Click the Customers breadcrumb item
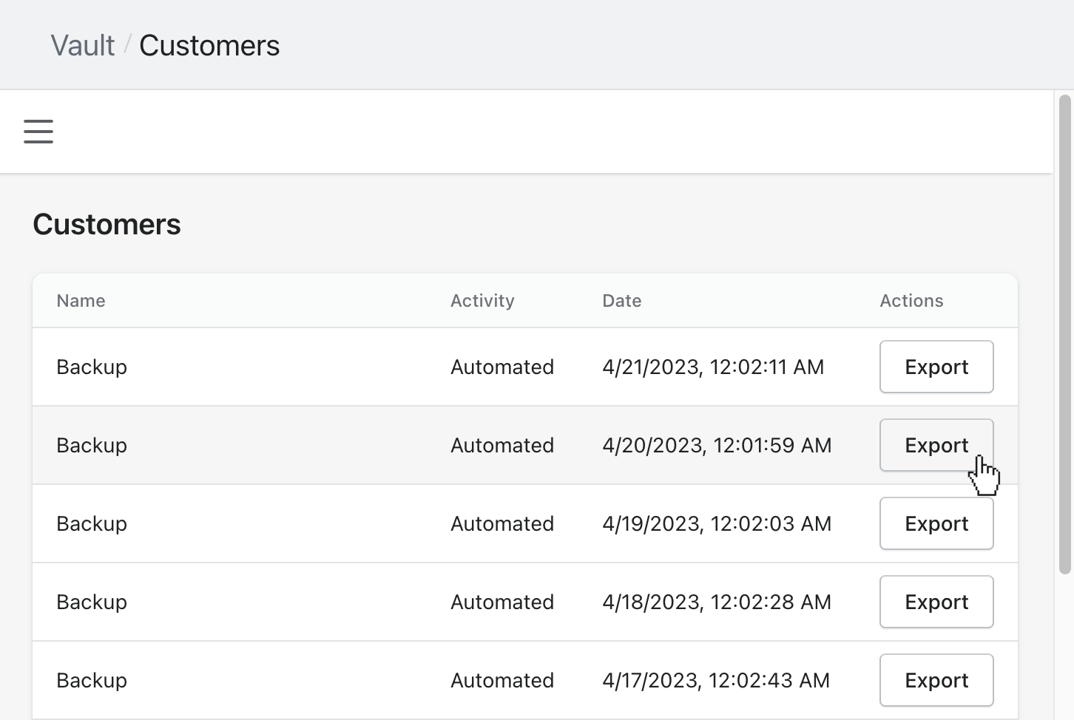Image resolution: width=1074 pixels, height=720 pixels. [x=209, y=46]
